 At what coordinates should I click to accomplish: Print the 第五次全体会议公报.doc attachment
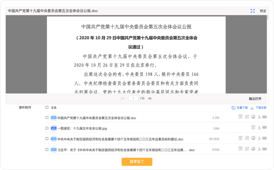pos(253,117)
